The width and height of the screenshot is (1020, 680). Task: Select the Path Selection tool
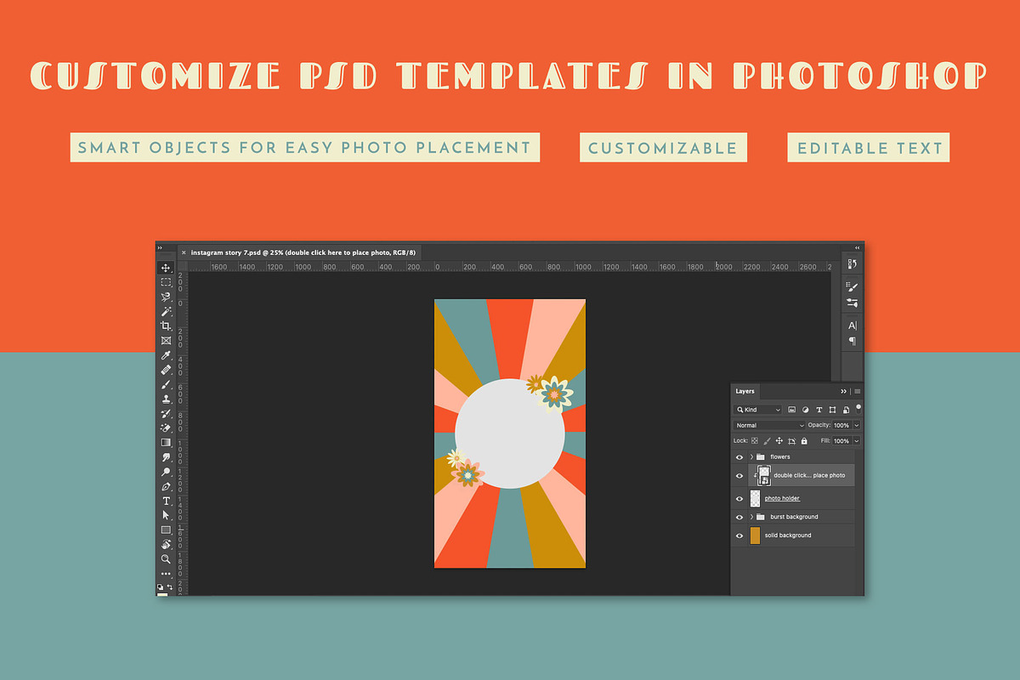coord(166,515)
